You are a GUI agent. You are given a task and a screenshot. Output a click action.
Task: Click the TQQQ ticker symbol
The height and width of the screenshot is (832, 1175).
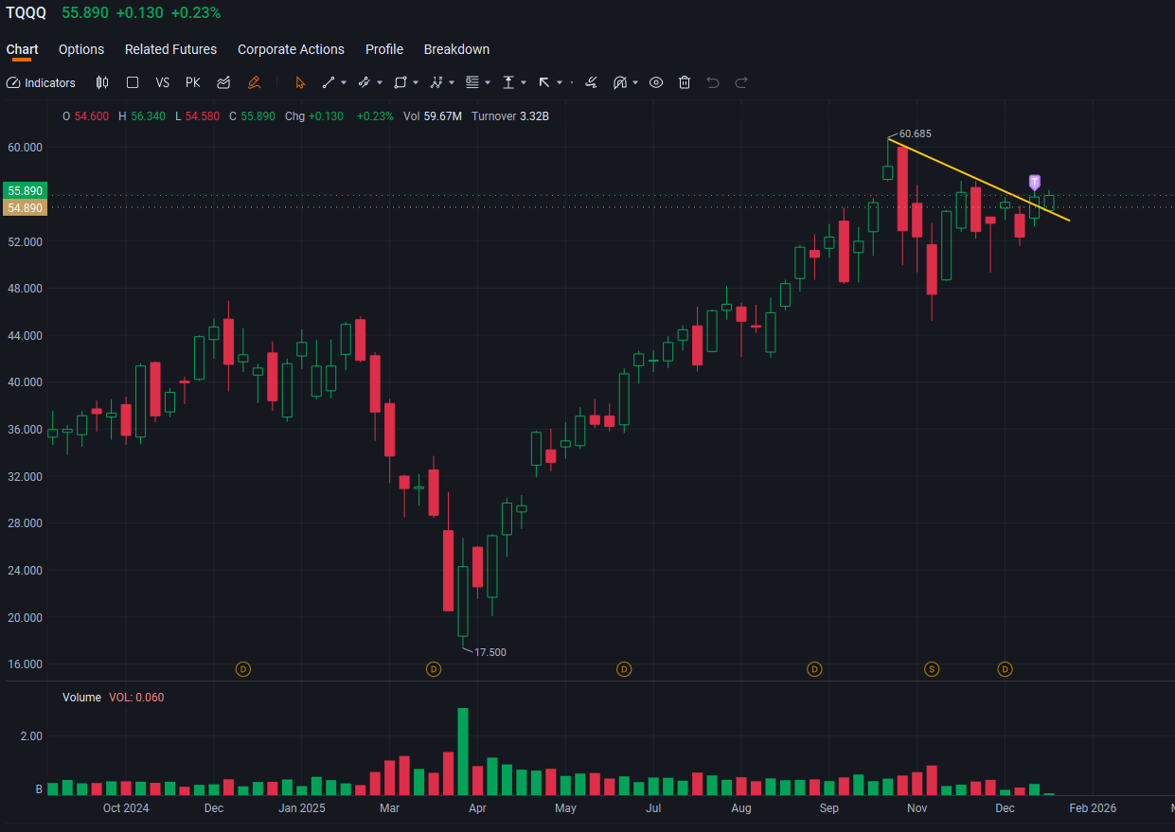(26, 13)
